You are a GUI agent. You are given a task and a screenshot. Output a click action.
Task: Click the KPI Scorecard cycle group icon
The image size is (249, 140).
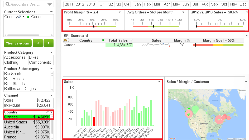pos(66,40)
